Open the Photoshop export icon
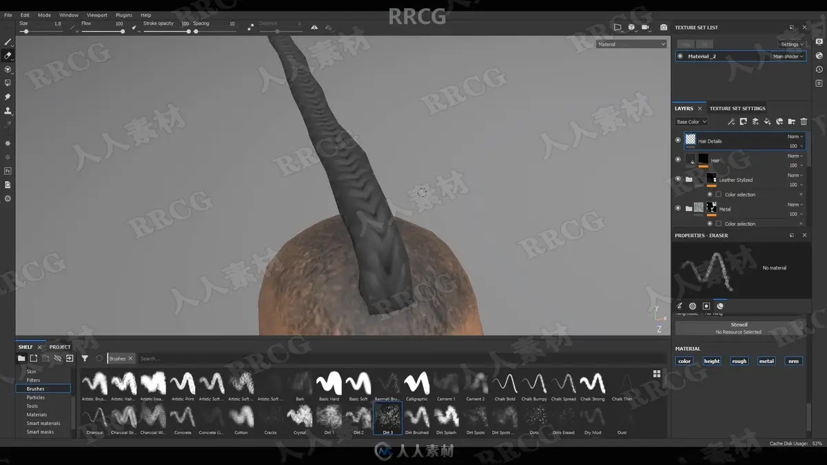The width and height of the screenshot is (827, 465). click(8, 171)
